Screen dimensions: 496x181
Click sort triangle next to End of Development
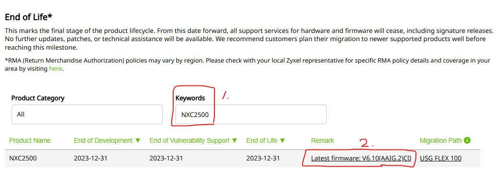tap(138, 141)
